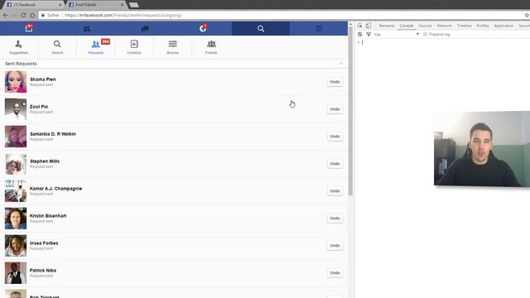Close the Find Friends browser tab
This screenshot has width=530, height=298.
(122, 5)
